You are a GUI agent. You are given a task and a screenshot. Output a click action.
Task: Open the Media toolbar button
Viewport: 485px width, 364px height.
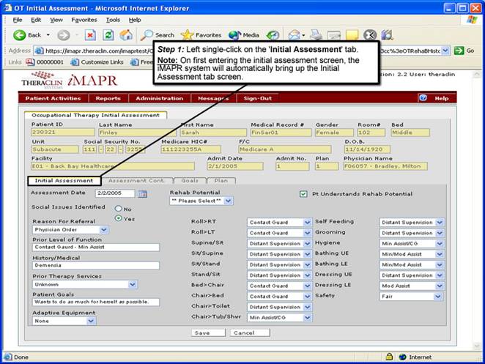tap(244, 34)
